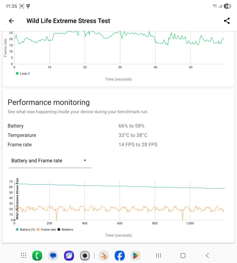
Task: Tap the dropdown arrow next to chart selection
Action: [x=85, y=160]
